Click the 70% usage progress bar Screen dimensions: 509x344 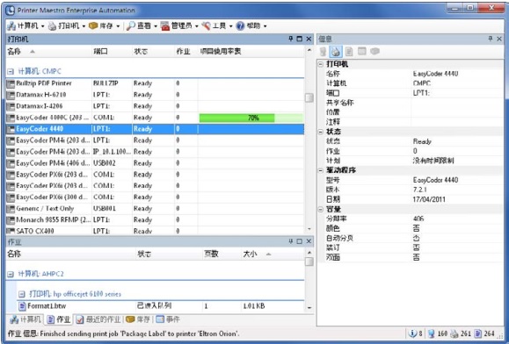pos(251,118)
